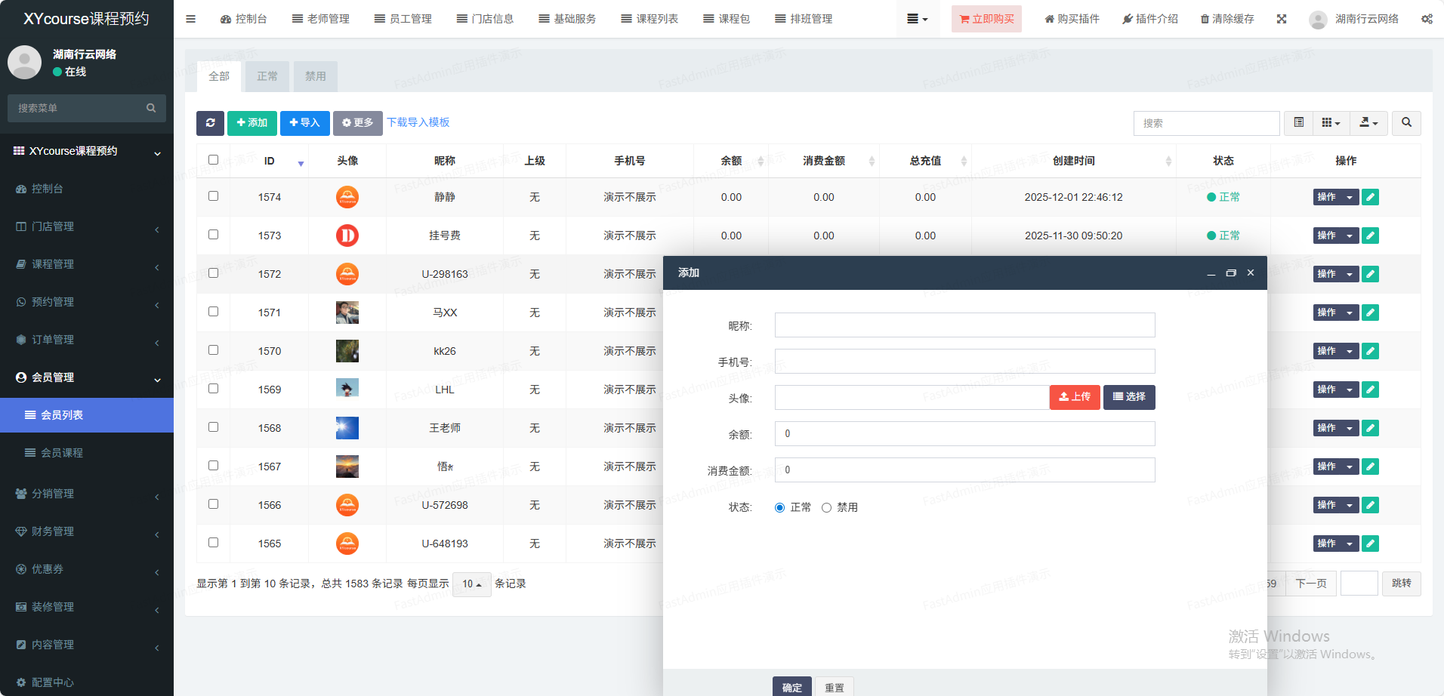Click the magnifier search icon beside table tools
The image size is (1444, 696).
(1406, 123)
